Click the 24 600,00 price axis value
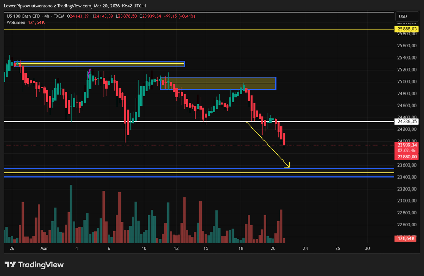Viewport: 424px width, 276px height. point(407,105)
